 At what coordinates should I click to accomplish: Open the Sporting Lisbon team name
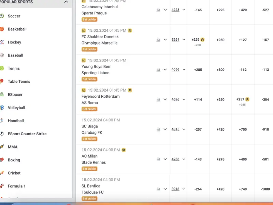[96, 73]
